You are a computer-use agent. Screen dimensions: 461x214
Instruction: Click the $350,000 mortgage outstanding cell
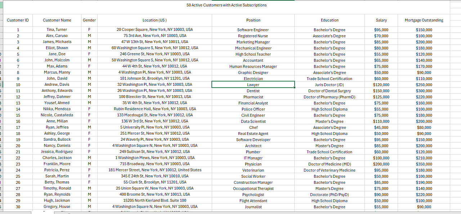click(x=424, y=164)
